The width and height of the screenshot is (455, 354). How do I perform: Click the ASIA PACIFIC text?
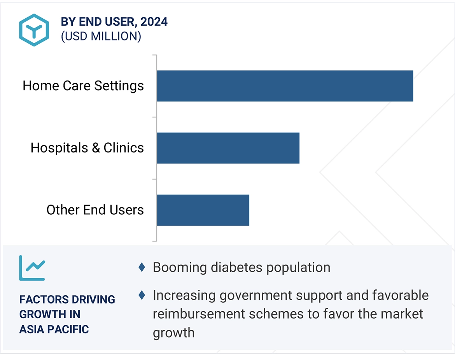54,329
